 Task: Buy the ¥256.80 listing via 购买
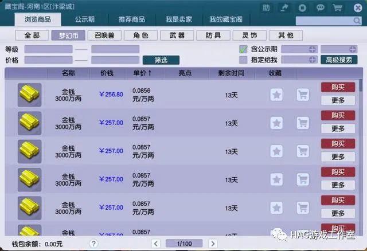(x=338, y=87)
